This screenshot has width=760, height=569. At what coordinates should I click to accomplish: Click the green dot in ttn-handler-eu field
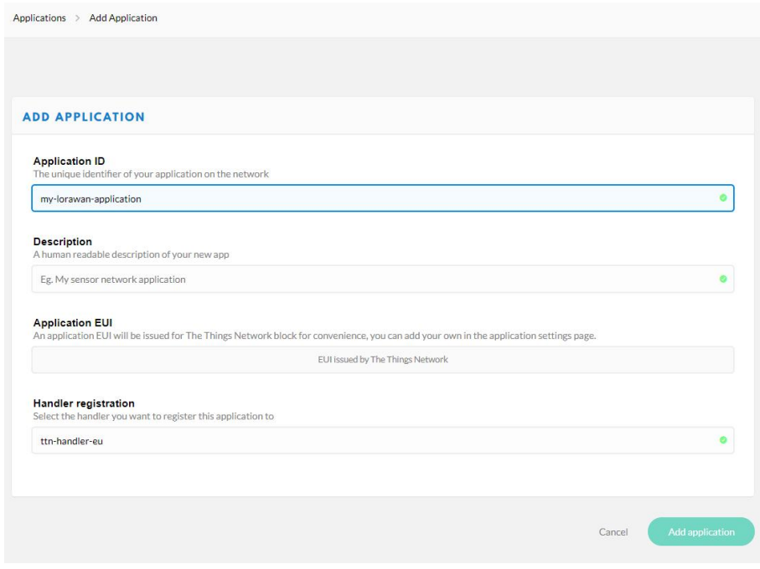click(722, 440)
